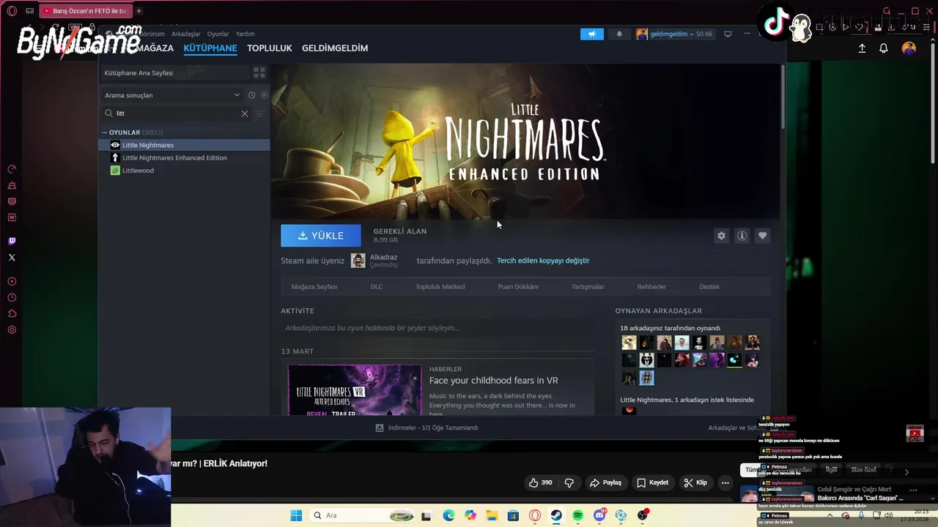Open the Arkadaşlar menu
This screenshot has width=938, height=527.
185,34
